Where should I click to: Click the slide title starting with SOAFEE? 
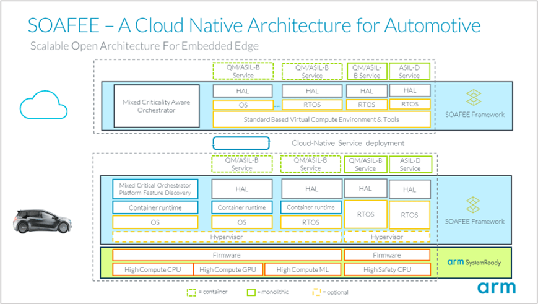254,25
